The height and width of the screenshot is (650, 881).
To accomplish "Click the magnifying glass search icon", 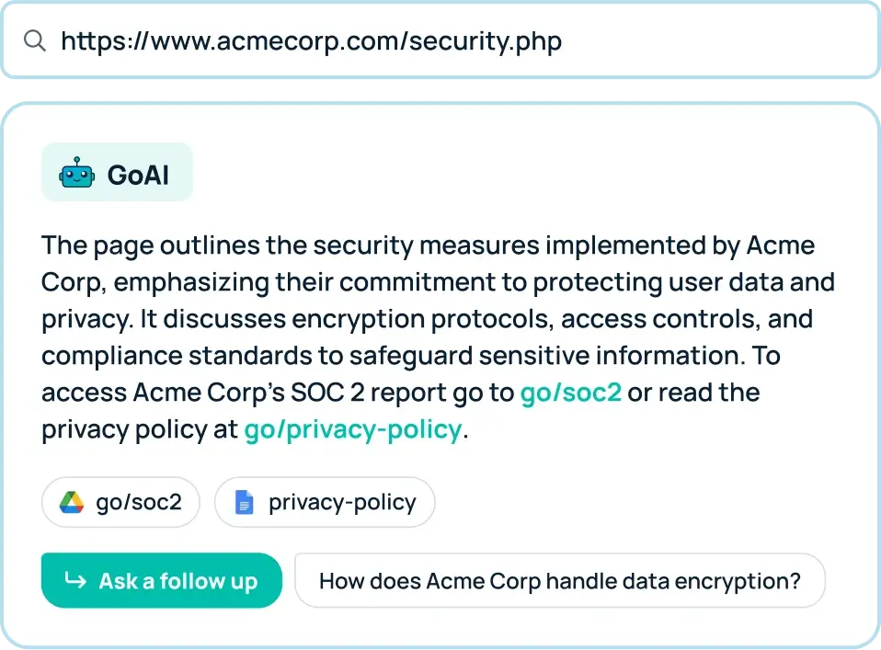I will (35, 40).
